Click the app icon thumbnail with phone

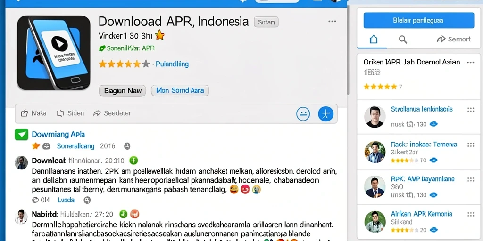pyautogui.click(x=54, y=53)
